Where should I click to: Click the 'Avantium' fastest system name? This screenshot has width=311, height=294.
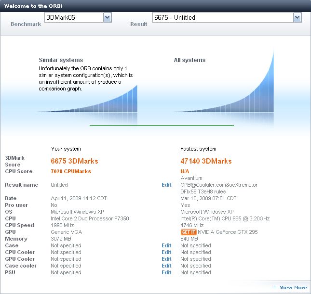(x=191, y=178)
